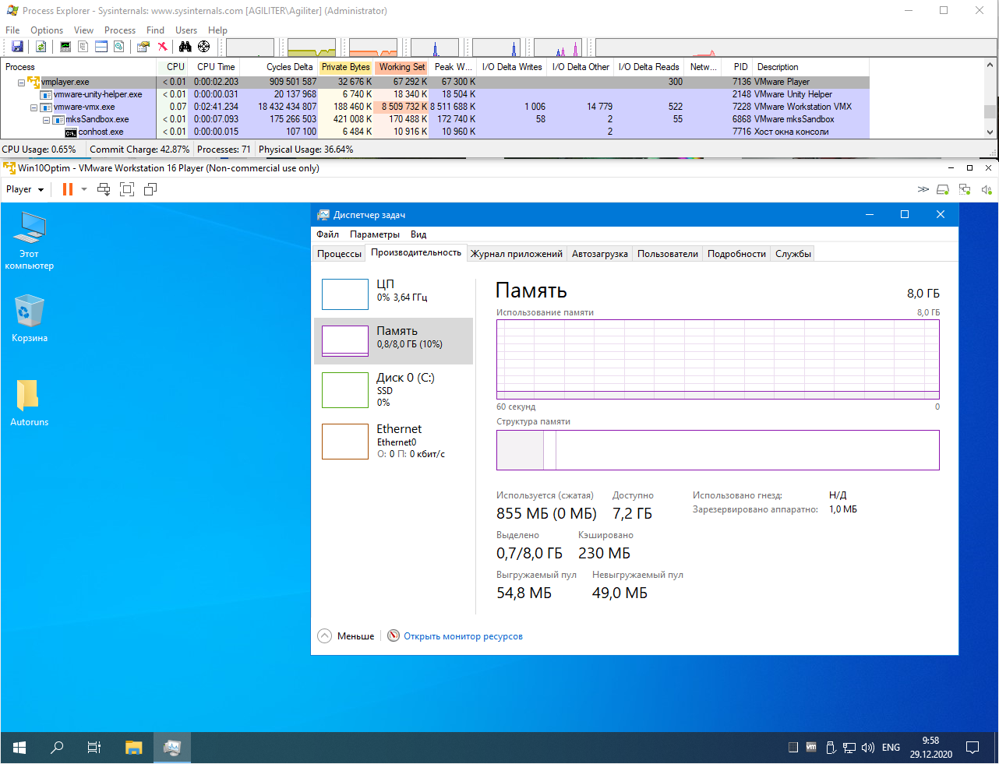Select Ethernet performance item in sidebar

point(394,442)
